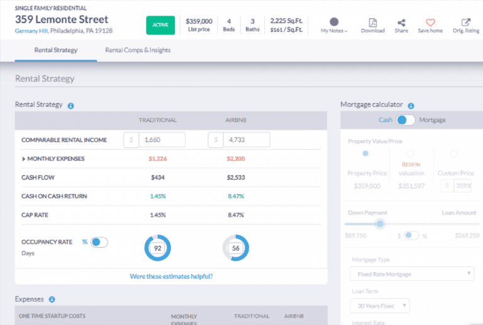Open the 30 Years Fixed loan term dropdown
483x325 pixels.
point(379,306)
